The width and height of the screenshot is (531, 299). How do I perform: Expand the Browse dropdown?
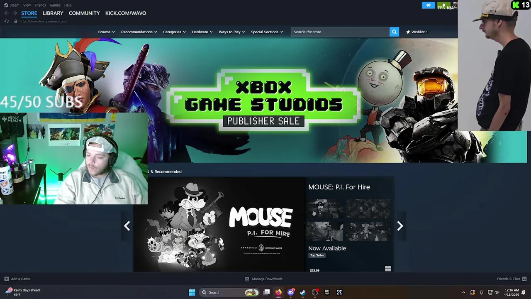[x=107, y=32]
